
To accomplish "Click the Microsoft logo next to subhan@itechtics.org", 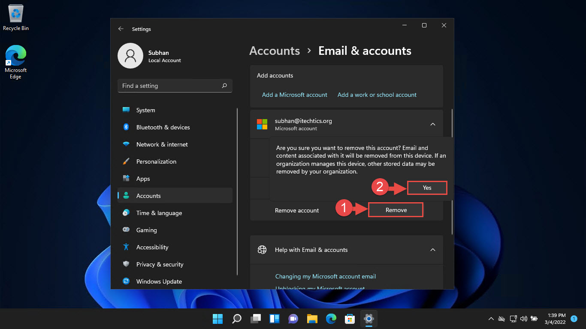I will coord(262,124).
